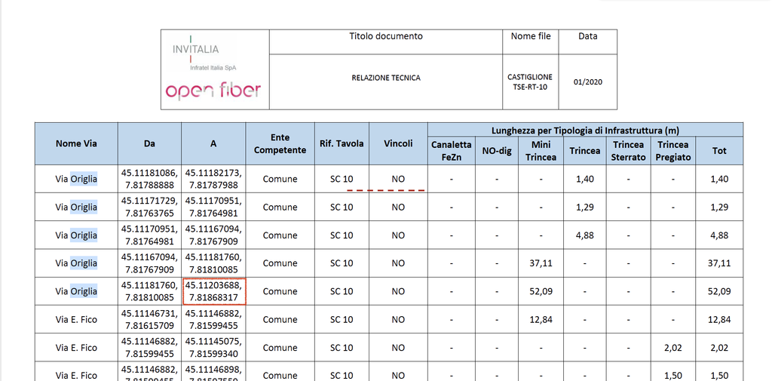Click highlighted 'Origlia' in the first table row
The height and width of the screenshot is (381, 772).
click(84, 180)
